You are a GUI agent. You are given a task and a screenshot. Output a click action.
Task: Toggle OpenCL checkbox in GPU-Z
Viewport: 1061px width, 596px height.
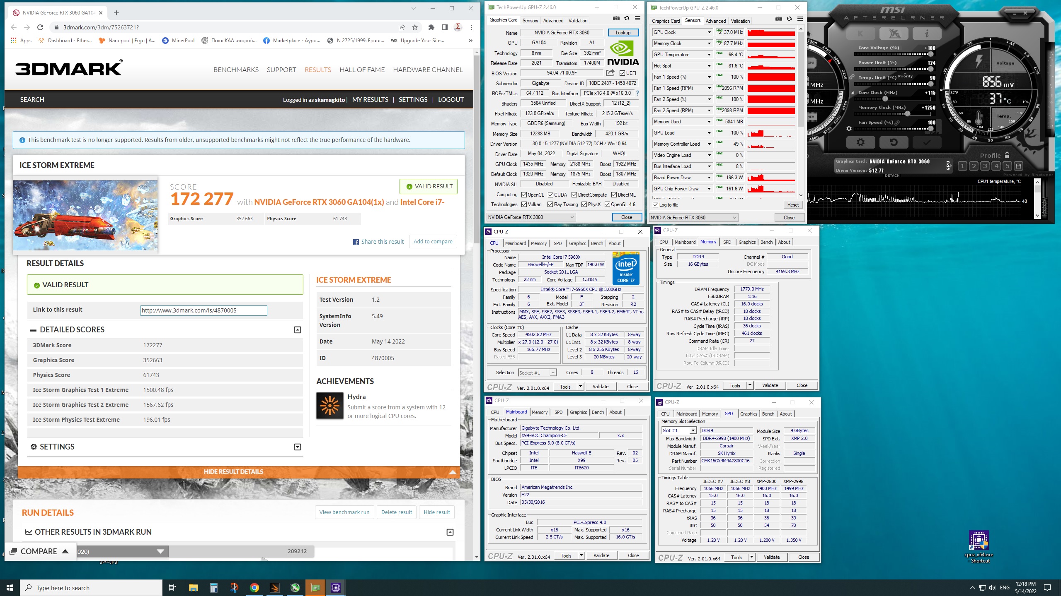(x=524, y=195)
